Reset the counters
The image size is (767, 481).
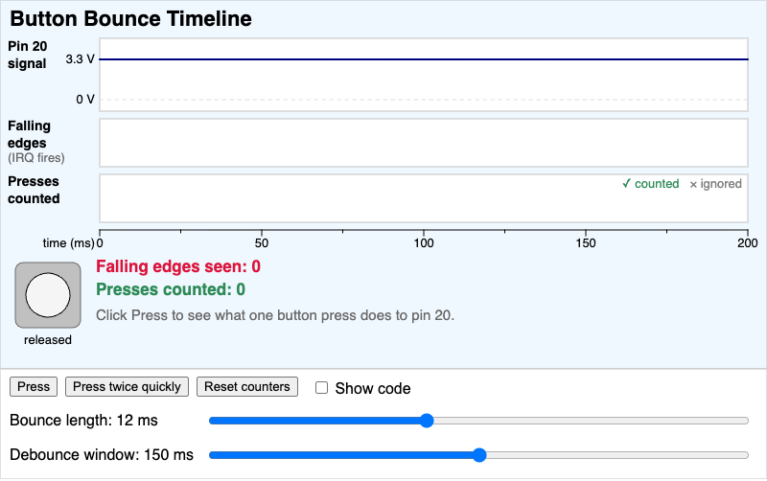click(x=247, y=387)
